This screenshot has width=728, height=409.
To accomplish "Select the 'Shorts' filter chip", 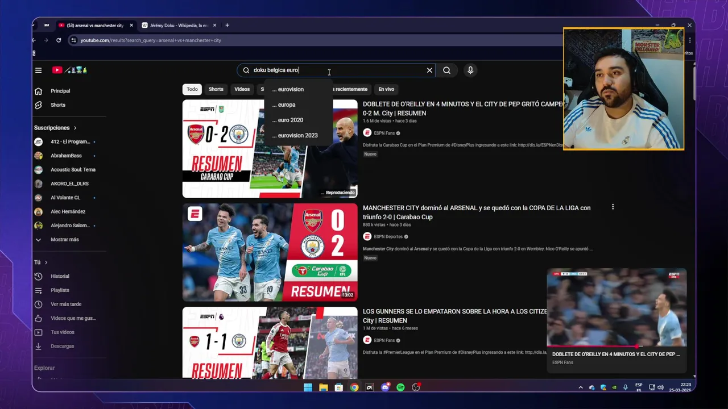I will (216, 89).
